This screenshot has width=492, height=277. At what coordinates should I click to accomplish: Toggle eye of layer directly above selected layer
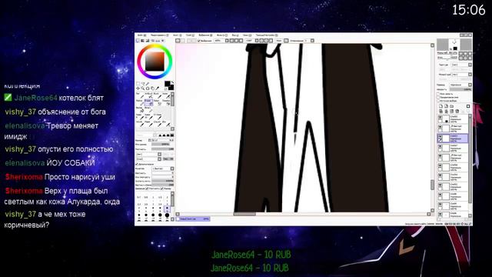point(440,127)
